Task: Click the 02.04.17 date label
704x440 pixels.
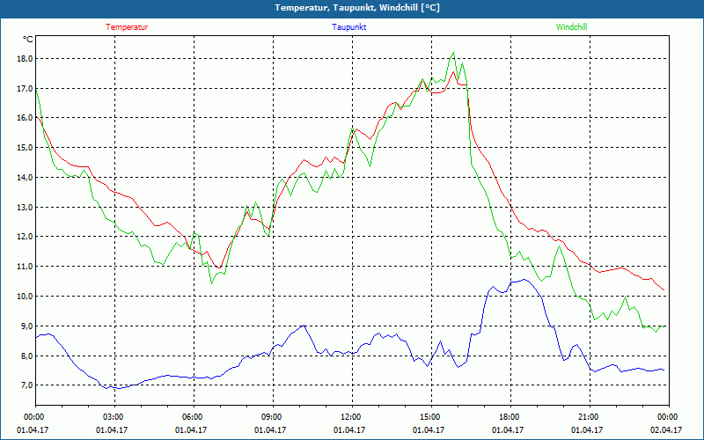Action: (x=666, y=429)
